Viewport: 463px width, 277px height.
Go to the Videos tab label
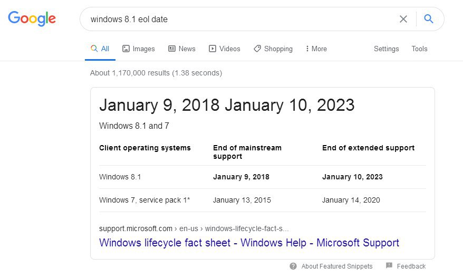(x=230, y=49)
